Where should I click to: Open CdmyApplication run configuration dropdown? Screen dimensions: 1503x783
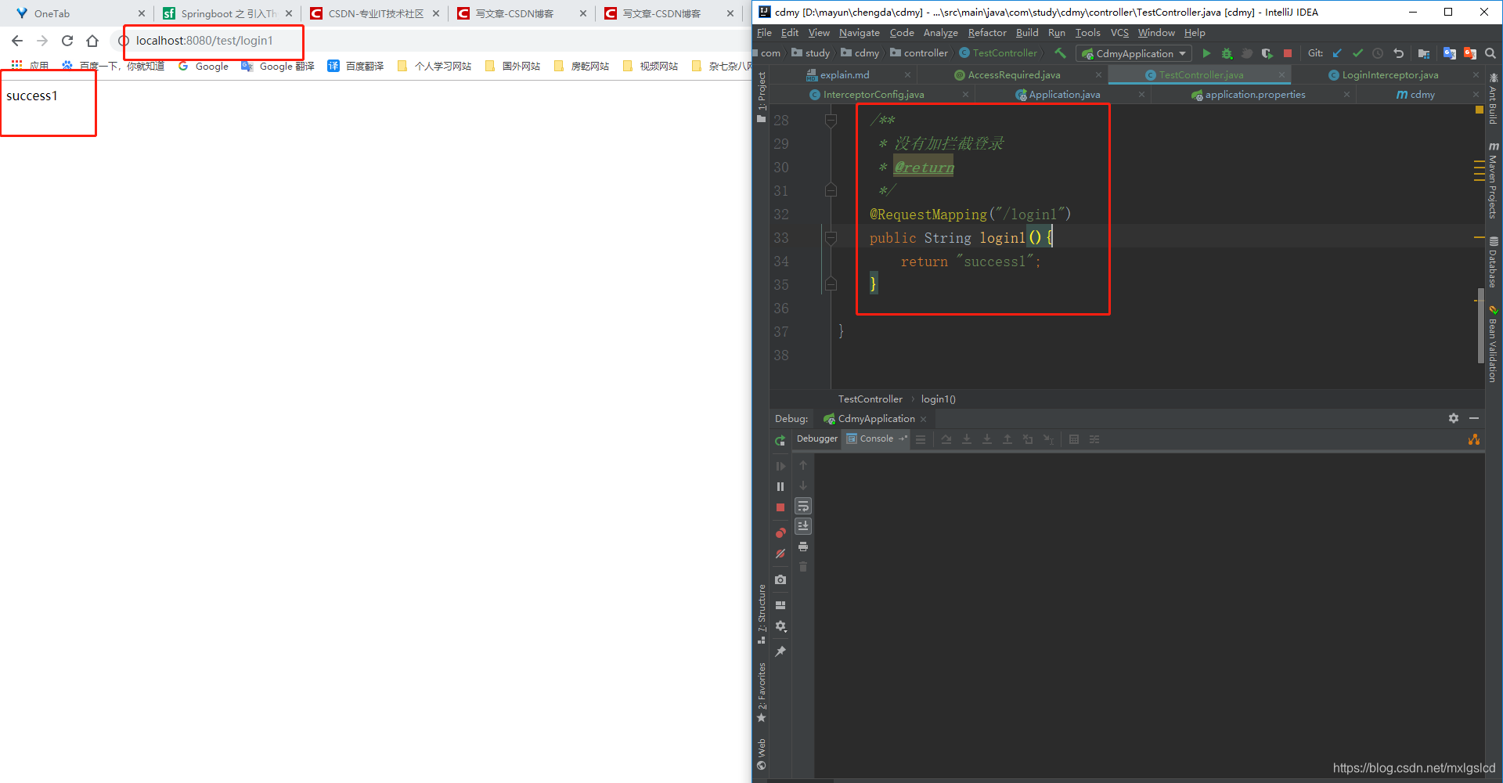click(1134, 53)
